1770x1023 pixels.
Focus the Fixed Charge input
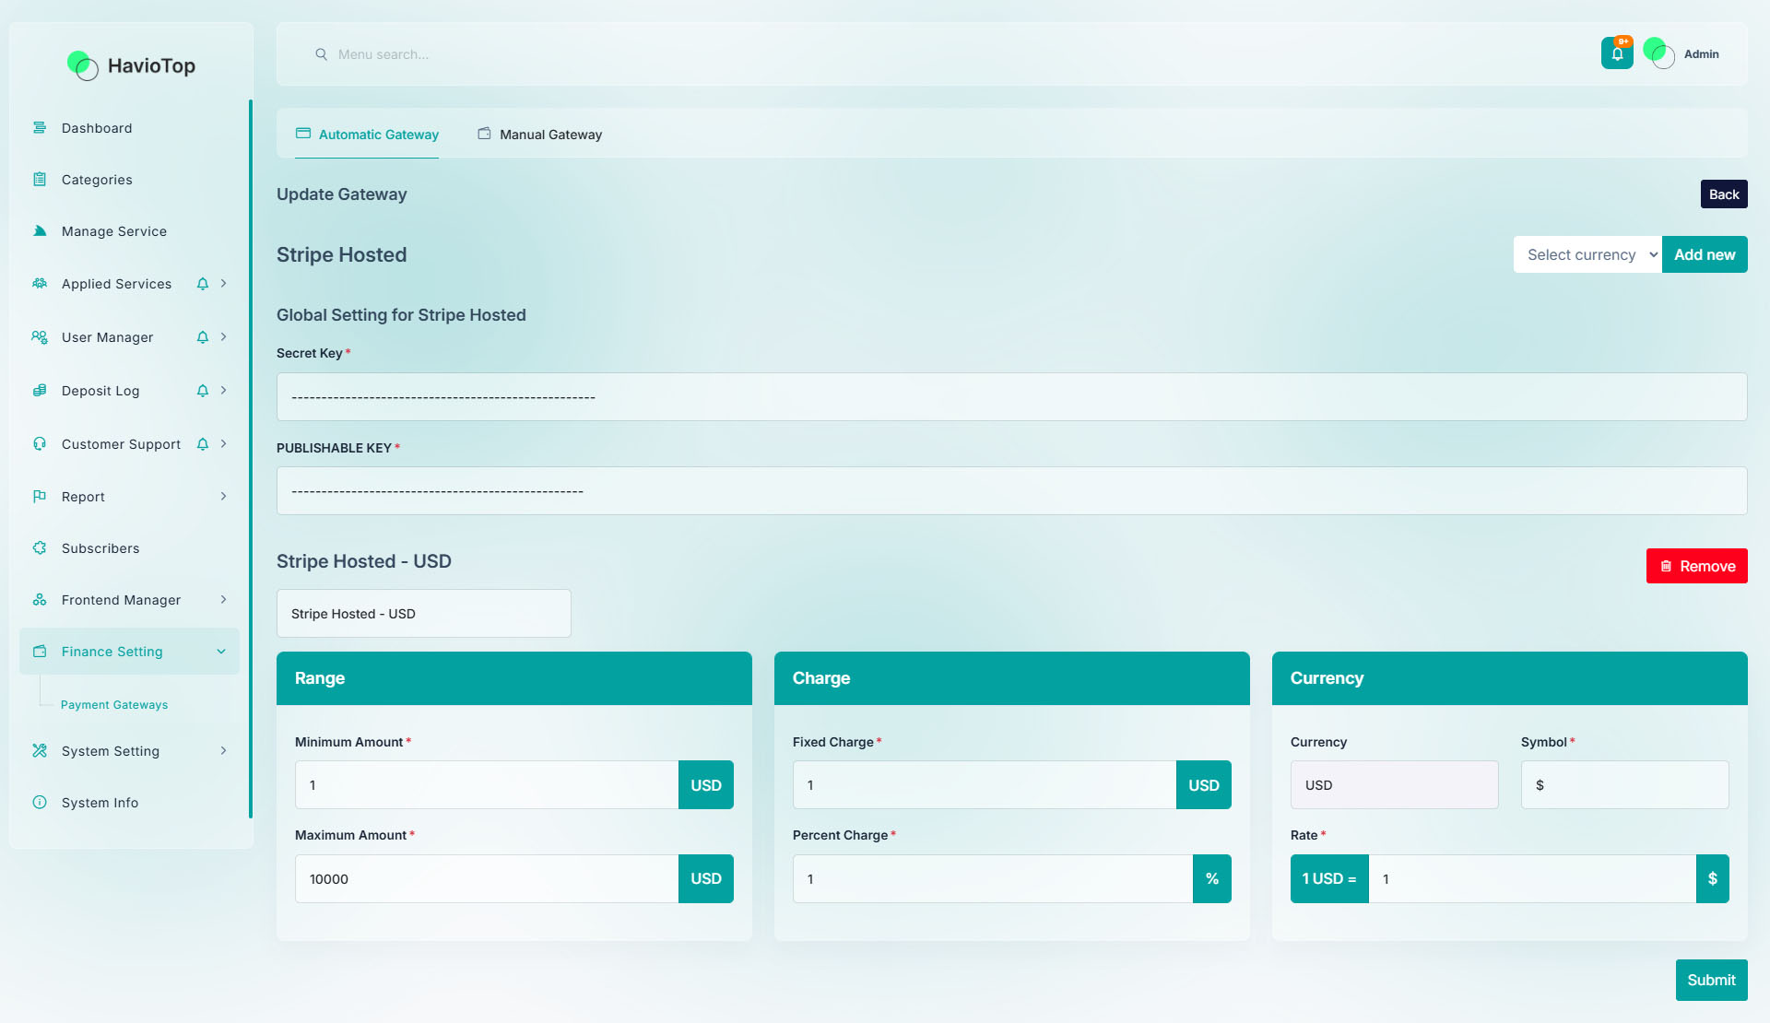pos(985,785)
